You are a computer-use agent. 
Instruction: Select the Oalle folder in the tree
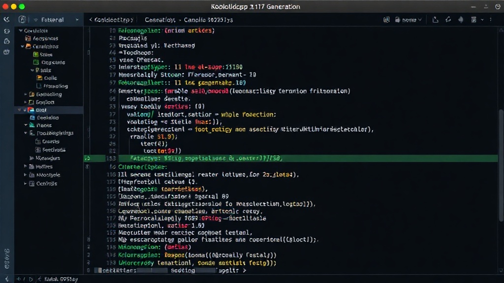pos(51,78)
